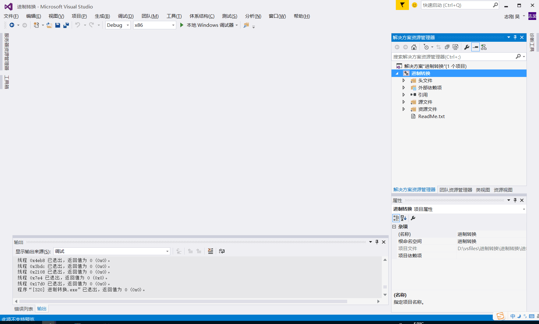Toggle Word Wrap in Output panel
The image size is (539, 324).
coord(222,251)
